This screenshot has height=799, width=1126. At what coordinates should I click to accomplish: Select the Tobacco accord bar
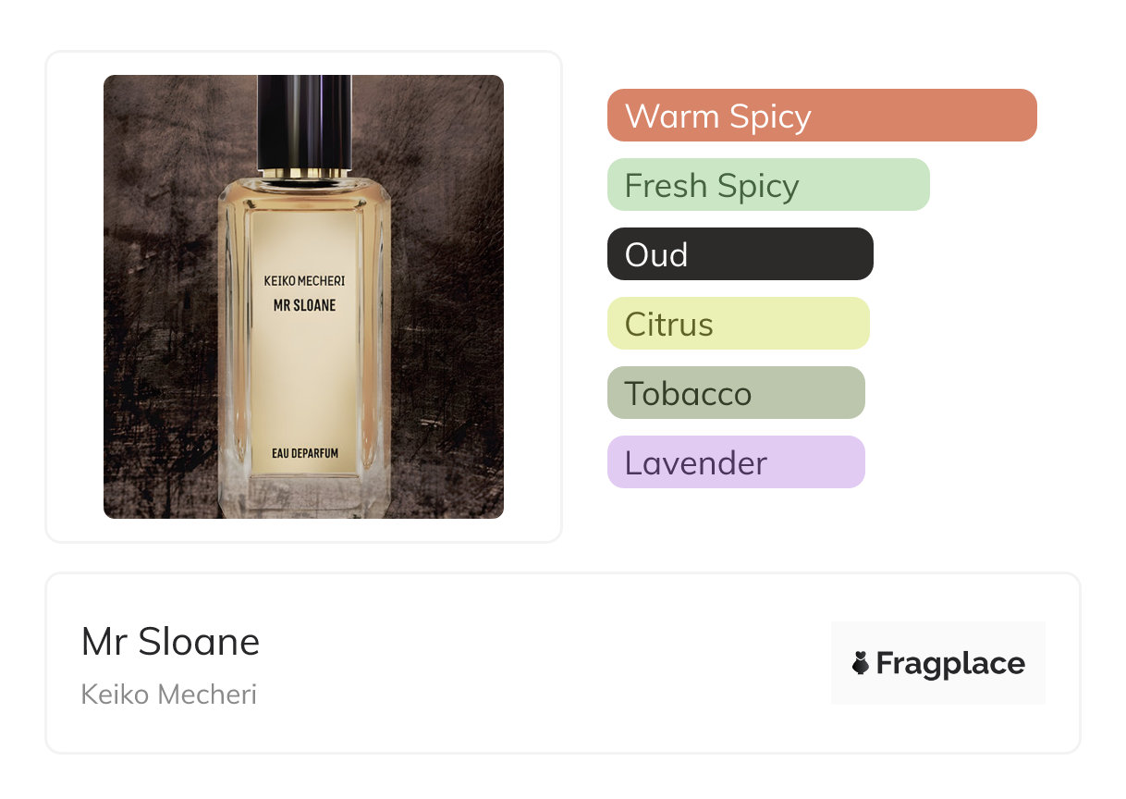pos(736,393)
